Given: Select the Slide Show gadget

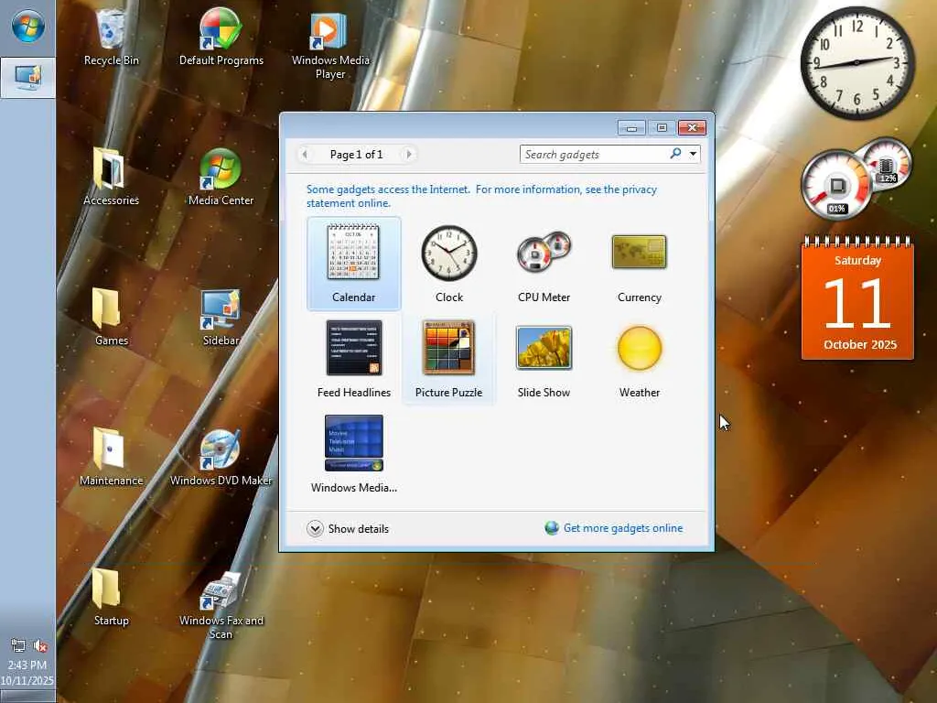Looking at the screenshot, I should (544, 359).
